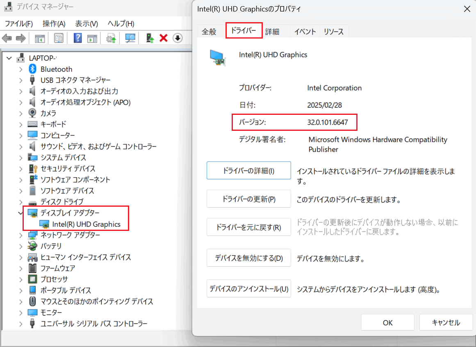The image size is (476, 347).
Task: Select the ドライバー tab
Action: point(244,30)
